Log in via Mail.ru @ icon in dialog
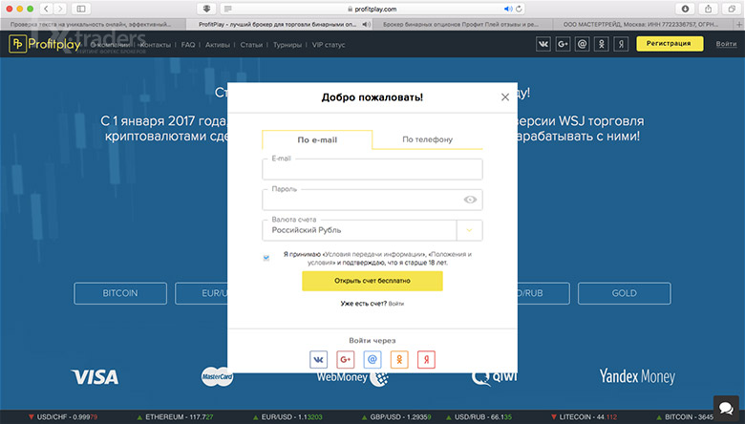This screenshot has width=745, height=424. coord(372,359)
